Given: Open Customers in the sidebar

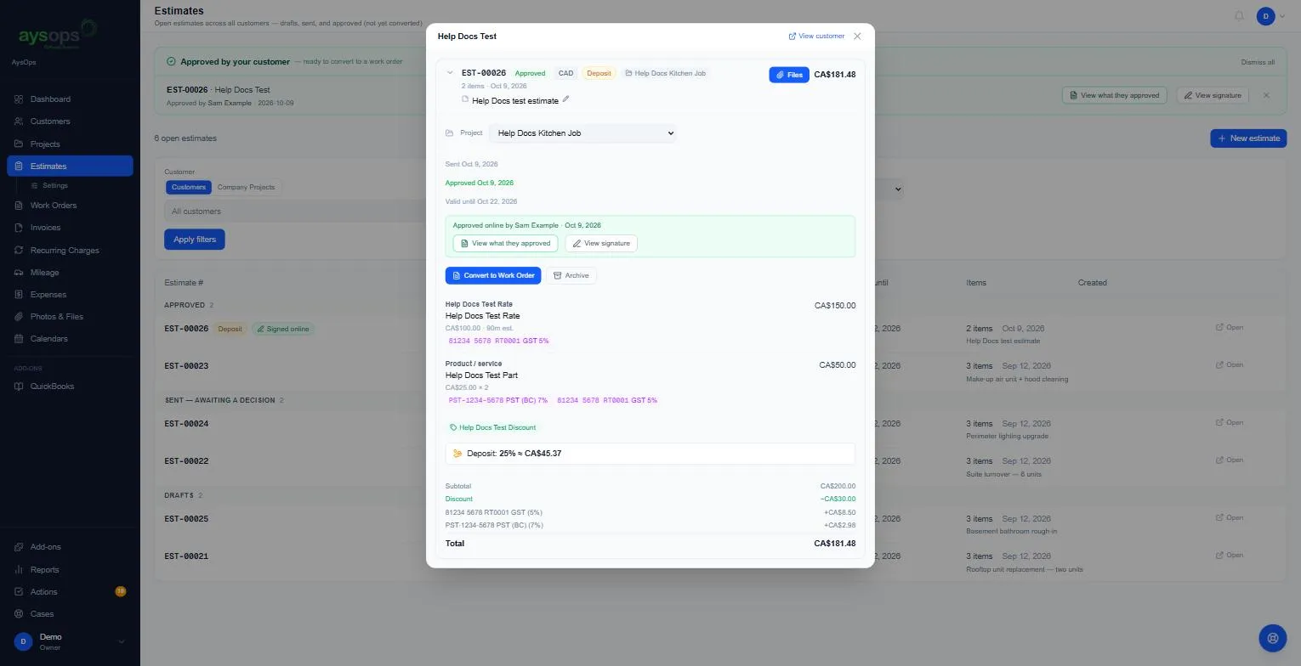Looking at the screenshot, I should click(70, 121).
